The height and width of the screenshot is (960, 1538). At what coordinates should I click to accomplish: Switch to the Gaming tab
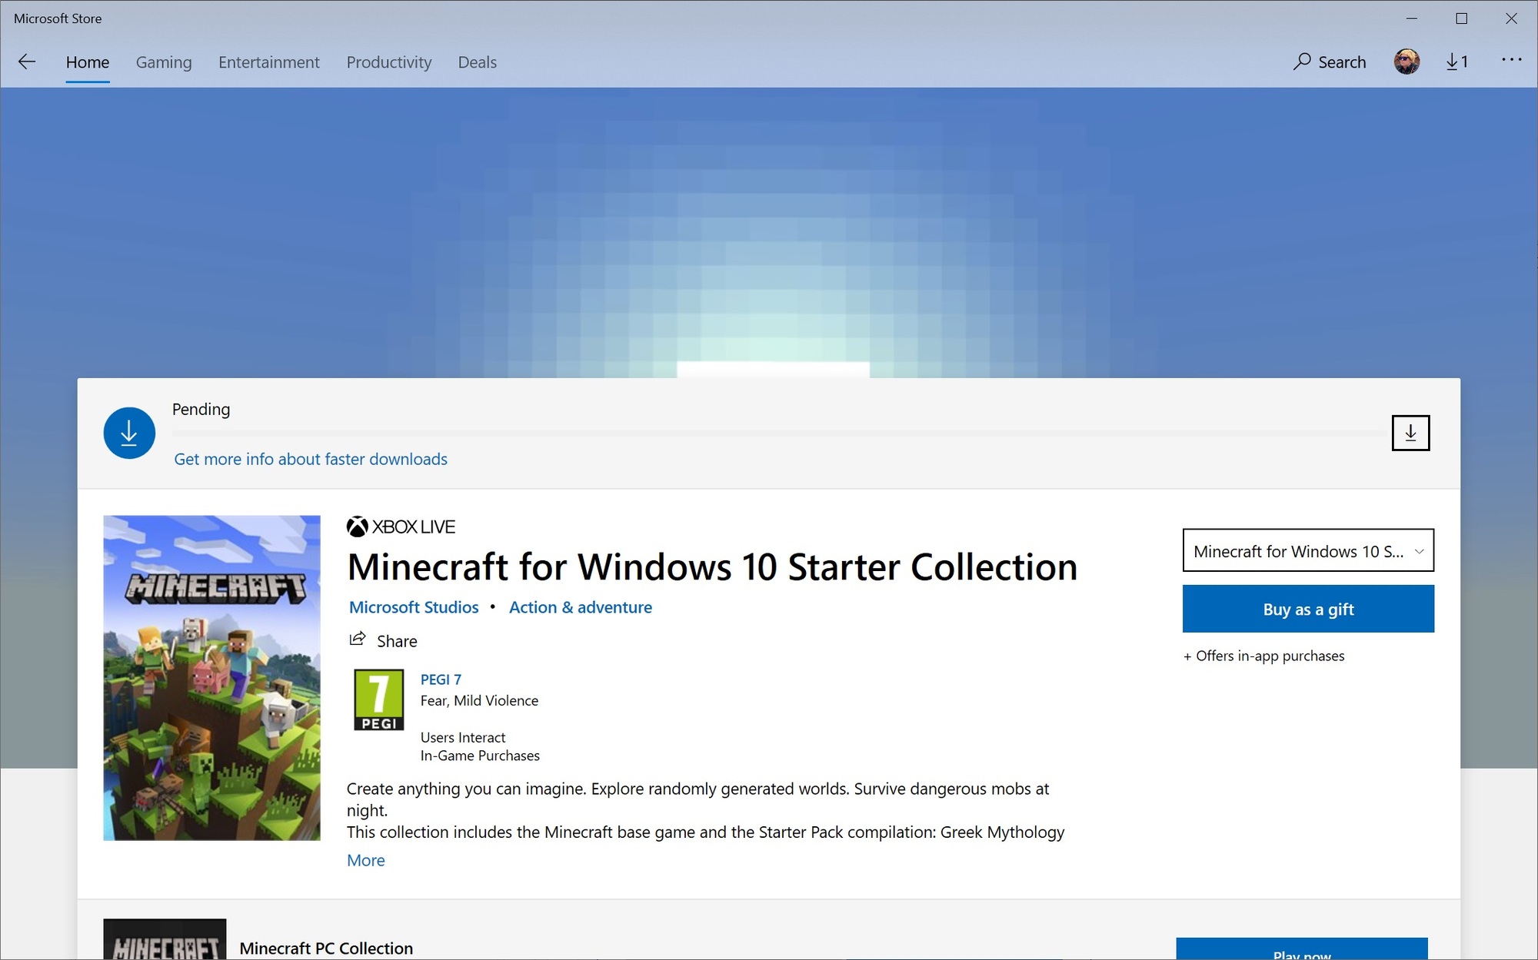click(164, 62)
